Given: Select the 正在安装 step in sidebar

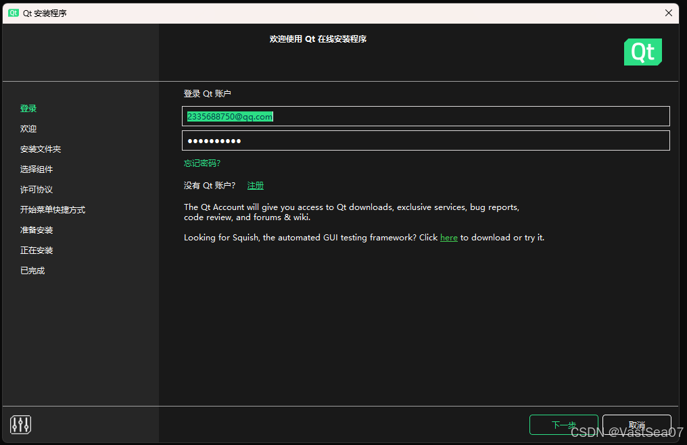Looking at the screenshot, I should pyautogui.click(x=37, y=251).
